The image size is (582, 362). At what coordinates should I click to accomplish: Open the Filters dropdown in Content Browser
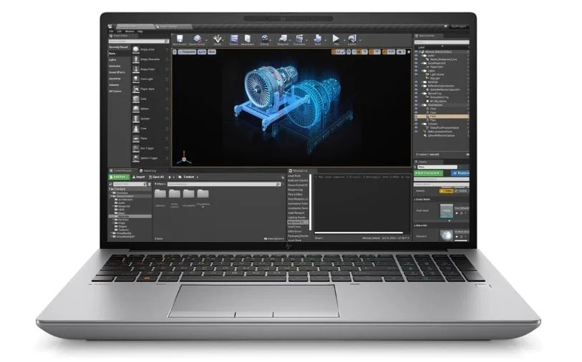(x=160, y=184)
